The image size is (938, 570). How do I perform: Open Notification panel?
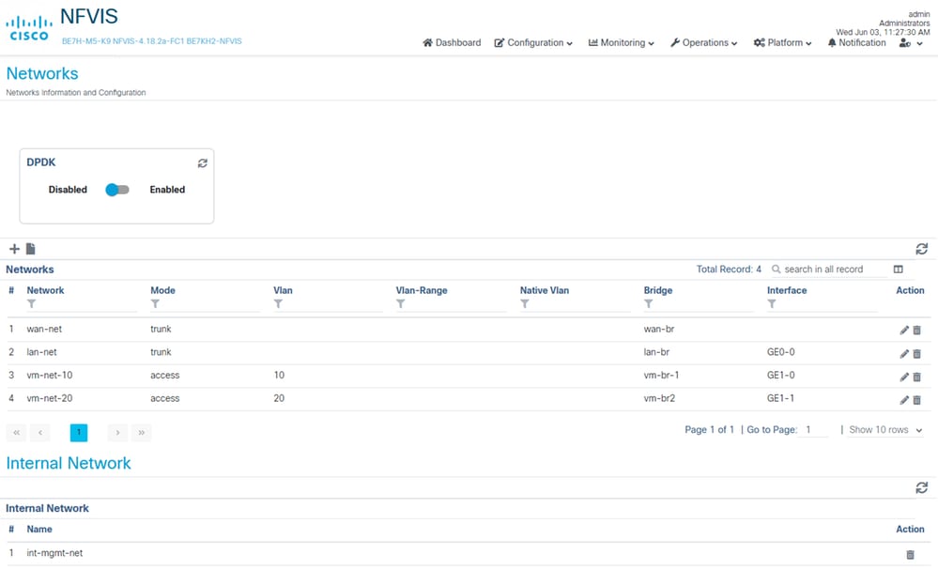click(856, 42)
